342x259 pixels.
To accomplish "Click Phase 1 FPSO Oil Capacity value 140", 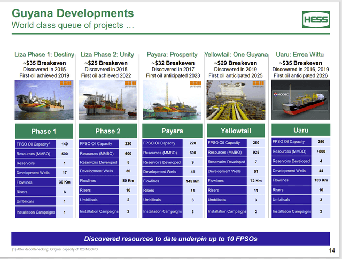I will click(65, 144).
